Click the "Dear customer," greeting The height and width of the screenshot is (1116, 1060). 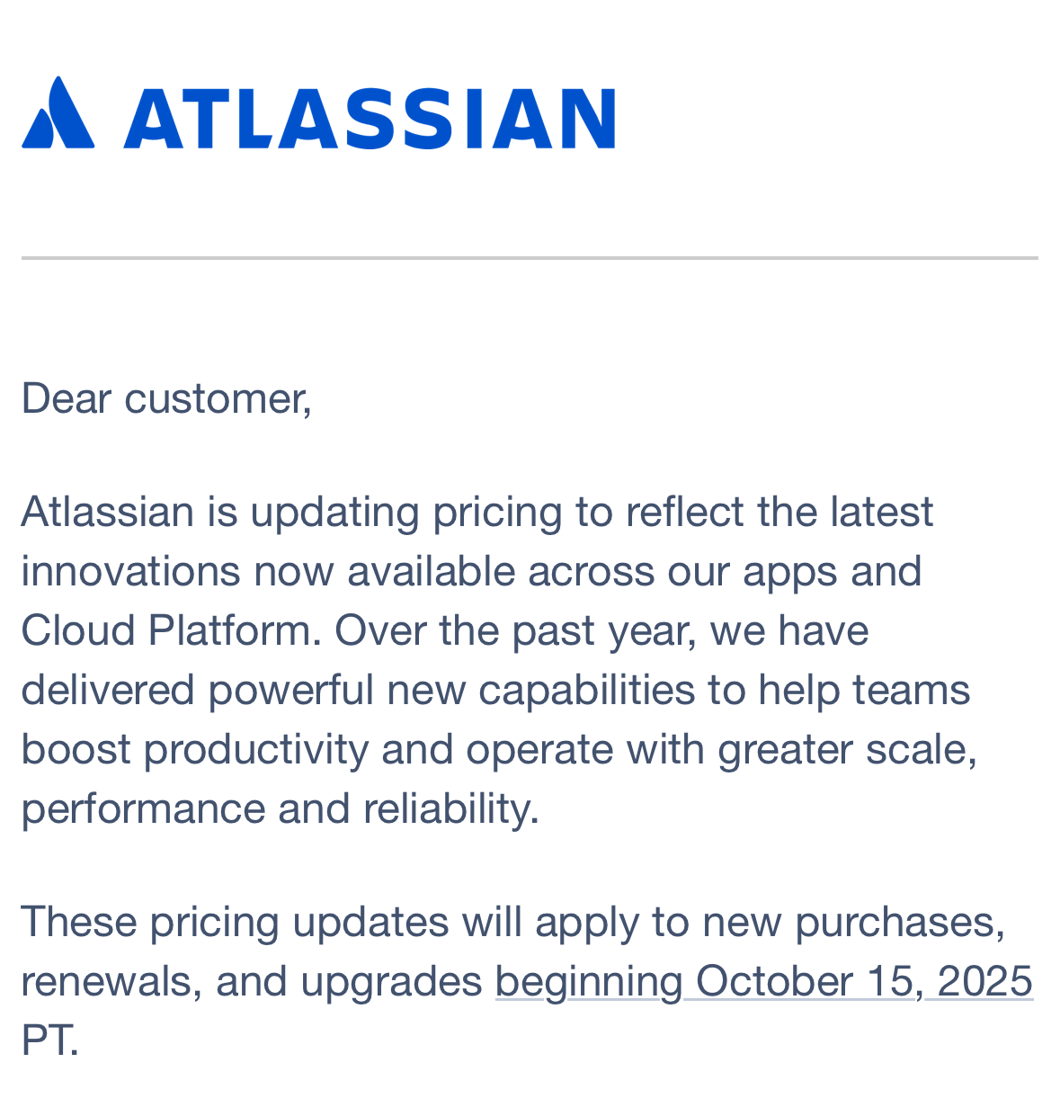click(x=166, y=398)
